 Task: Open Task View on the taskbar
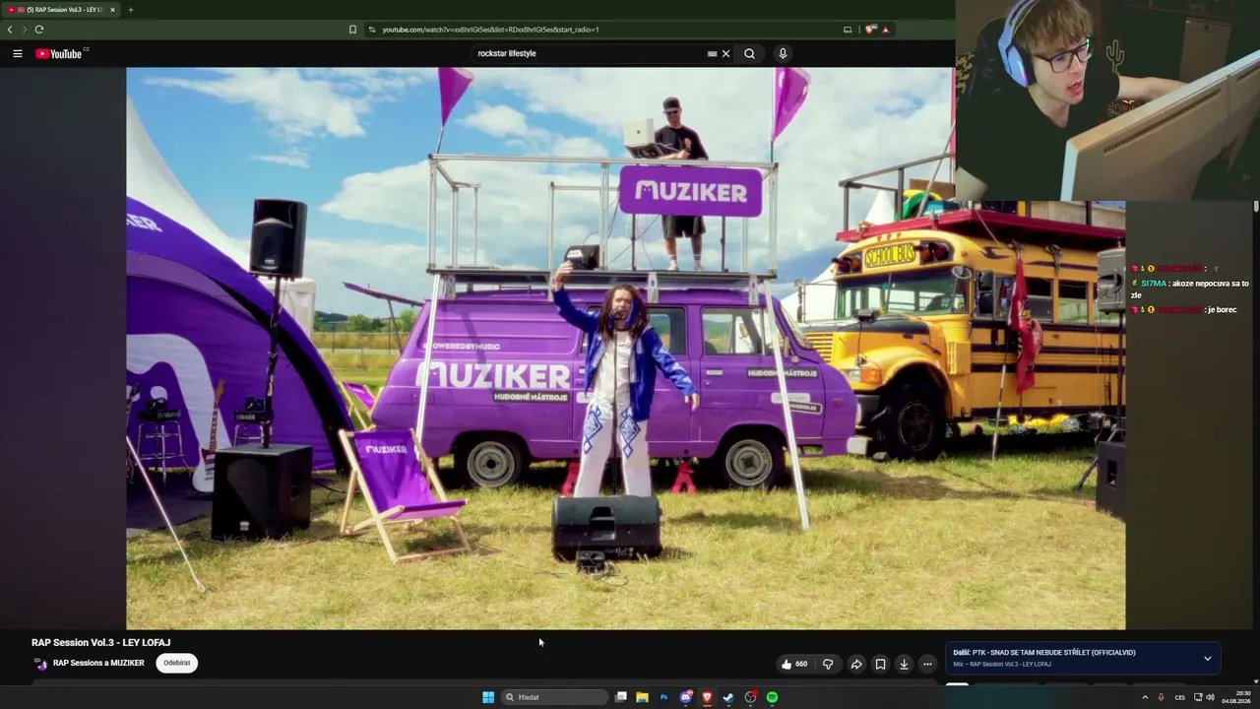[x=621, y=697]
